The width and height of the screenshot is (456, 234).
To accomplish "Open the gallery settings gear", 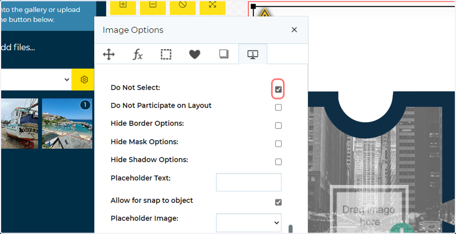I will pyautogui.click(x=84, y=80).
